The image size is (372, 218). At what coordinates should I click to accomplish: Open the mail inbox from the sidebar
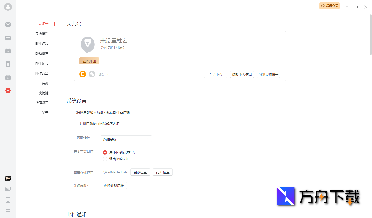tap(8, 25)
